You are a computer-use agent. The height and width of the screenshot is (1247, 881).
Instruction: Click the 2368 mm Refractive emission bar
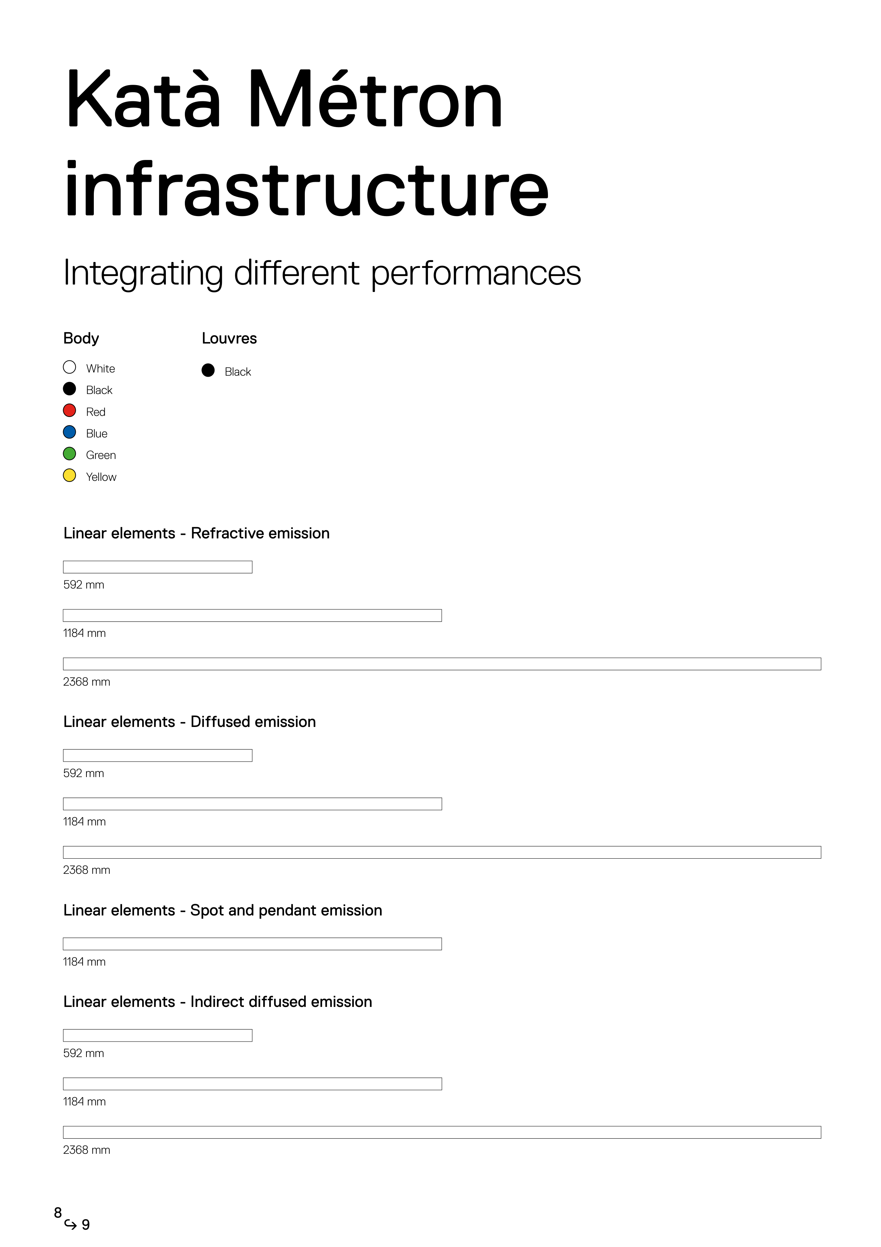[442, 664]
